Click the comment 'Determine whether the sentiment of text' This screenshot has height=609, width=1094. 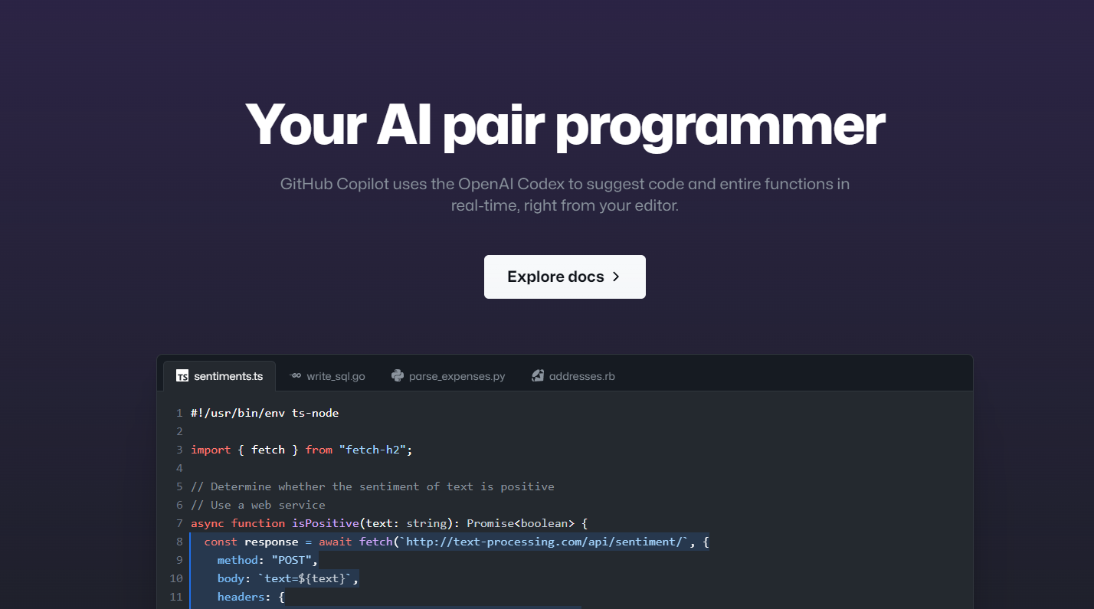coord(372,486)
